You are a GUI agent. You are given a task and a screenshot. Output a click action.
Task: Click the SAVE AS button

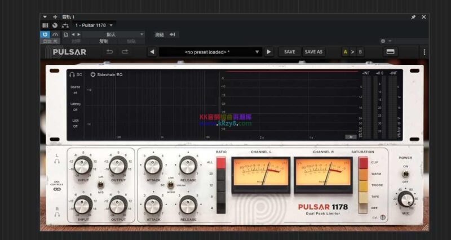313,52
